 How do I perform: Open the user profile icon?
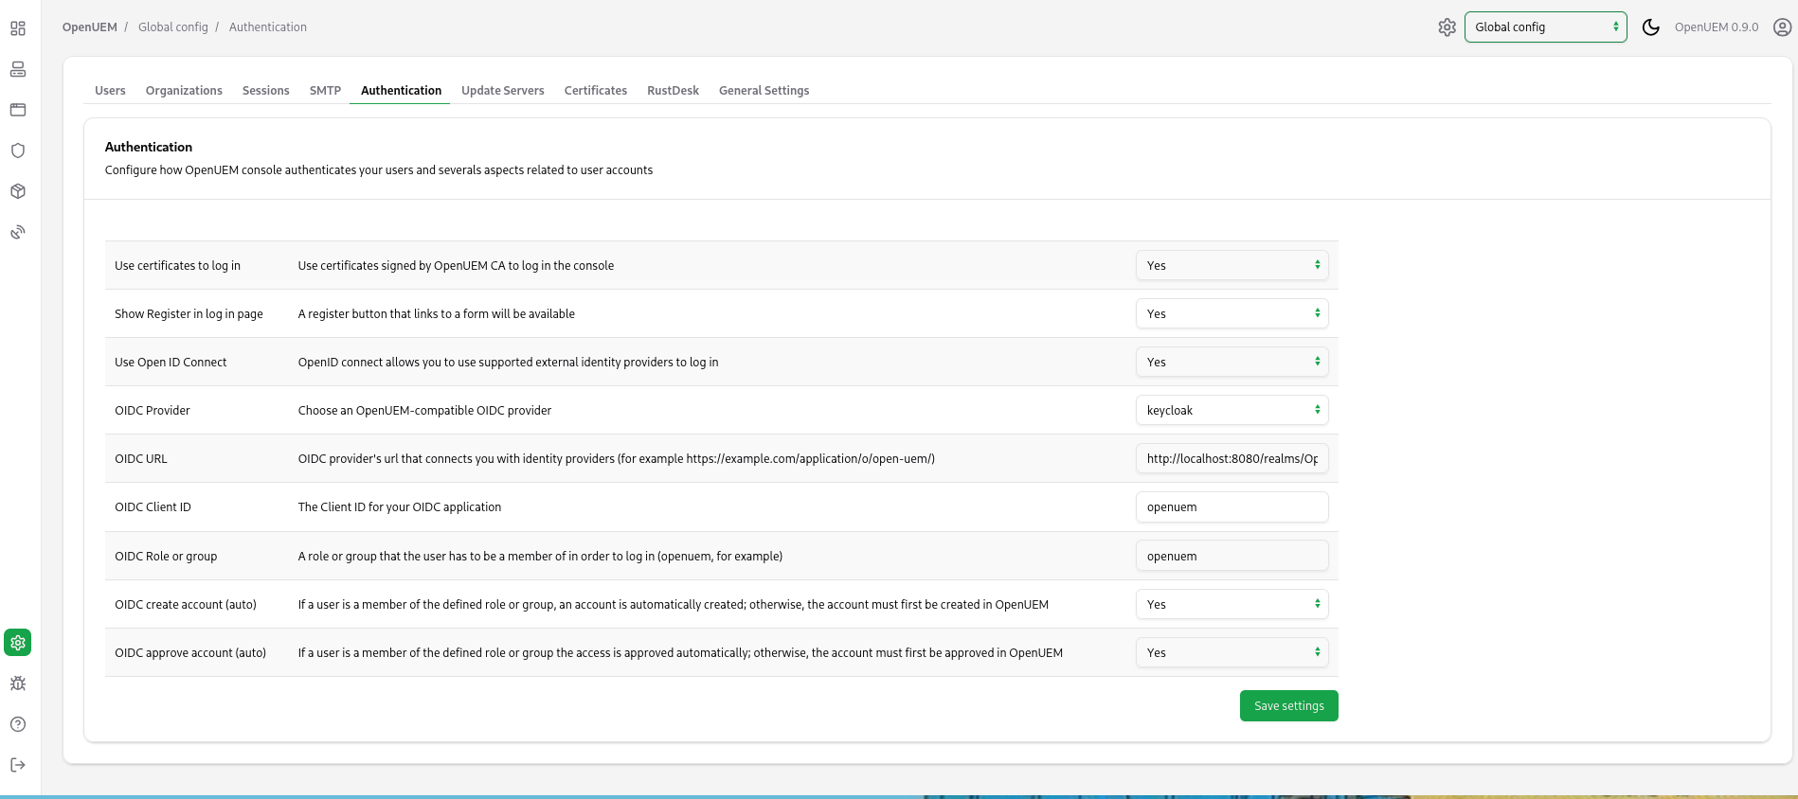1782,27
